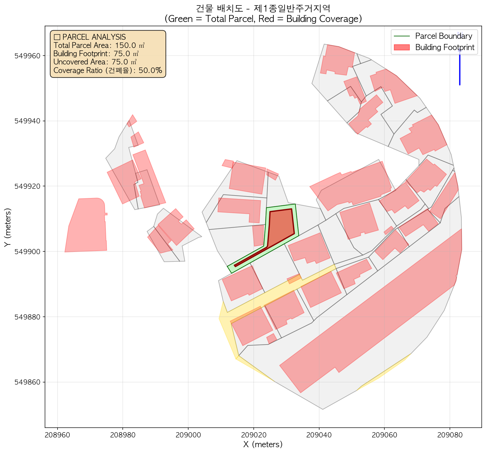Select the Y (meters) axis label
Screen dimensions: 486x453
[x=8, y=227]
